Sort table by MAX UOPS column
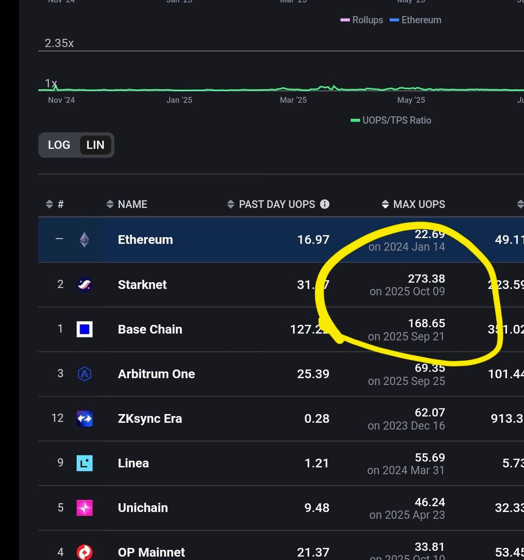 coord(413,204)
